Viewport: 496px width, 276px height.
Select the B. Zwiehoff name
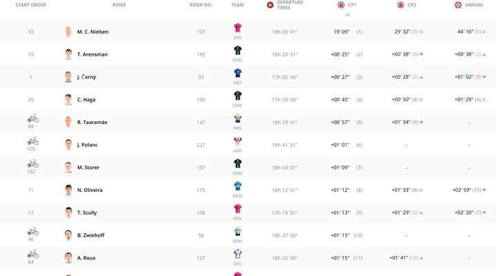tap(91, 235)
